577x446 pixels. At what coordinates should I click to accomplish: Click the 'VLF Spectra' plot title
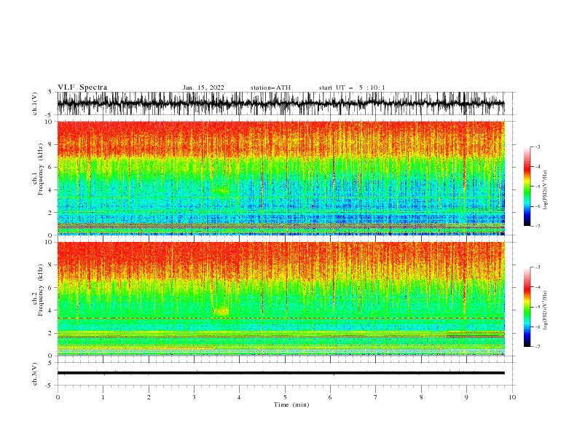82,87
